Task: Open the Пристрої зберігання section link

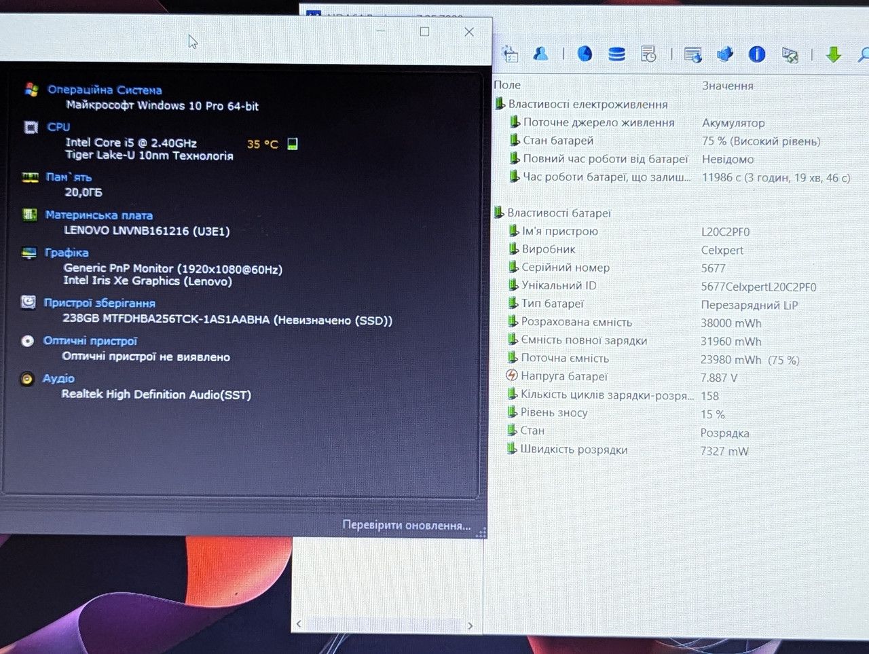Action: pyautogui.click(x=99, y=303)
